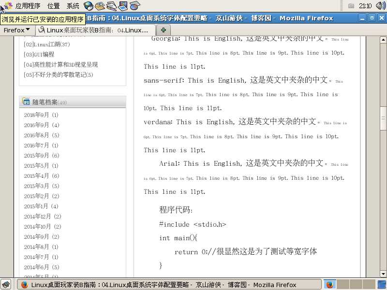Open the 2015年5月 (1) archive
This screenshot has height=290, width=387.
tap(41, 165)
